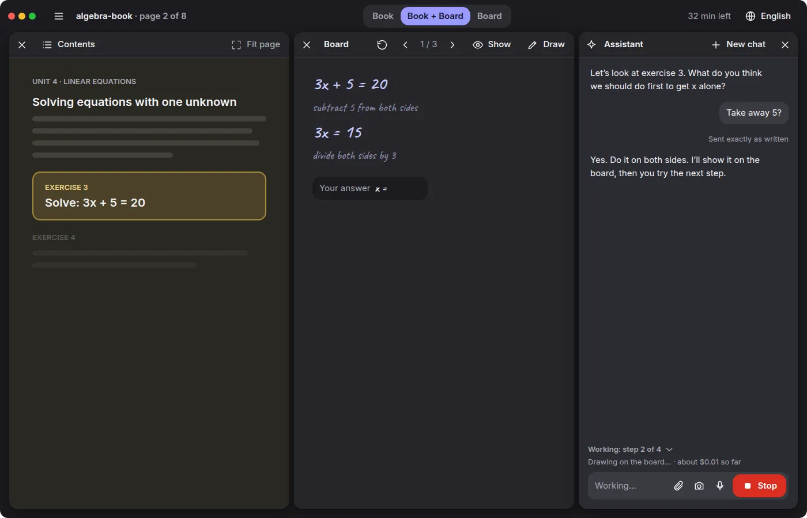
Task: Close the Assistant panel
Action: [785, 45]
